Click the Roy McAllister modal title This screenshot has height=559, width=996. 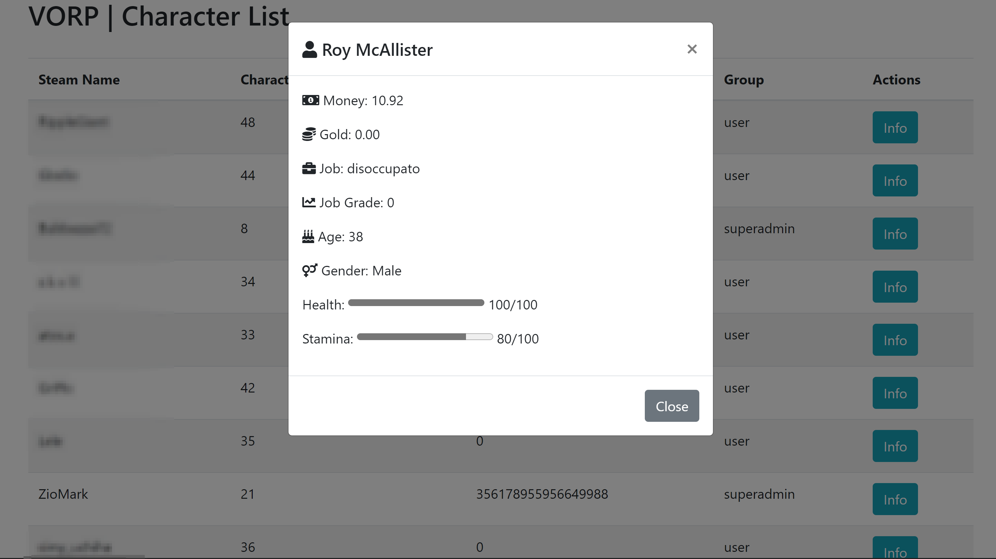pyautogui.click(x=377, y=50)
